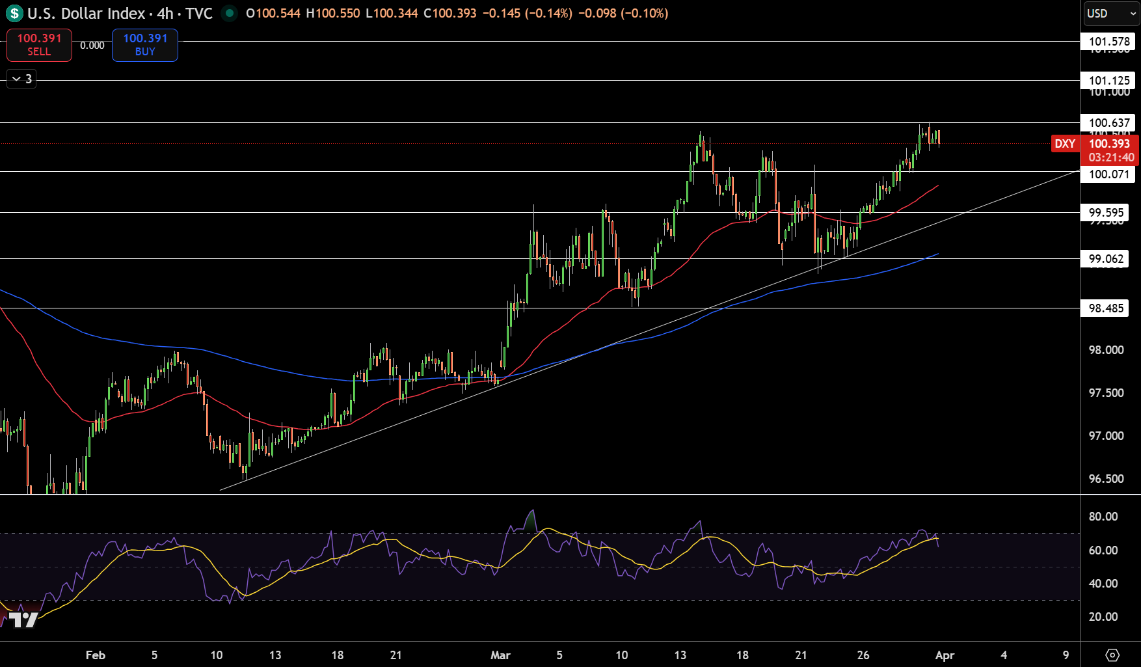Click the RSI 60.00 scale label
This screenshot has width=1141, height=667.
pyautogui.click(x=1103, y=551)
